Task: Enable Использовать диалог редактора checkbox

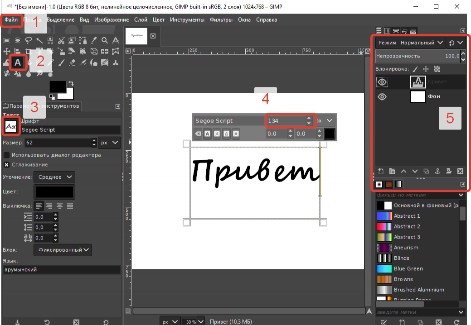Action: [x=6, y=155]
